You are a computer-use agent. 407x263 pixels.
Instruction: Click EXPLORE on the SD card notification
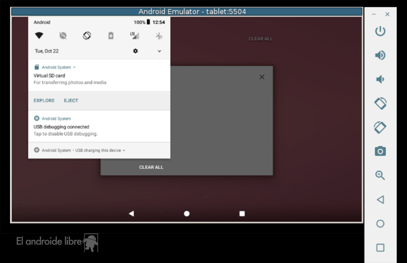(x=44, y=101)
